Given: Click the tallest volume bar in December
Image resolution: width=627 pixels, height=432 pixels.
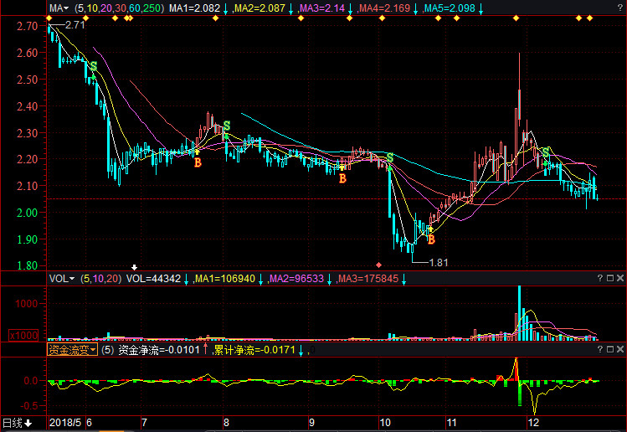Looking at the screenshot, I should 520,313.
